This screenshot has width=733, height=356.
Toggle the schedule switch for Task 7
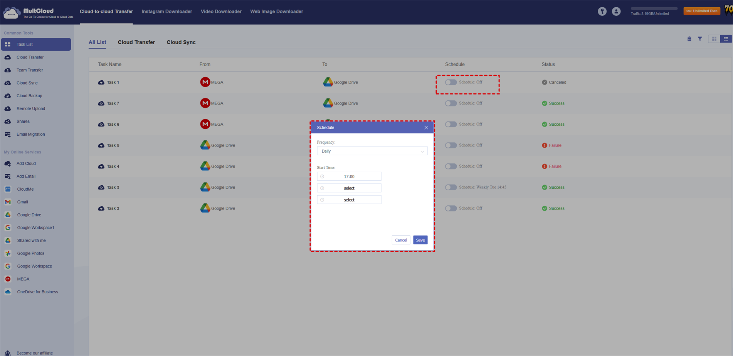451,103
